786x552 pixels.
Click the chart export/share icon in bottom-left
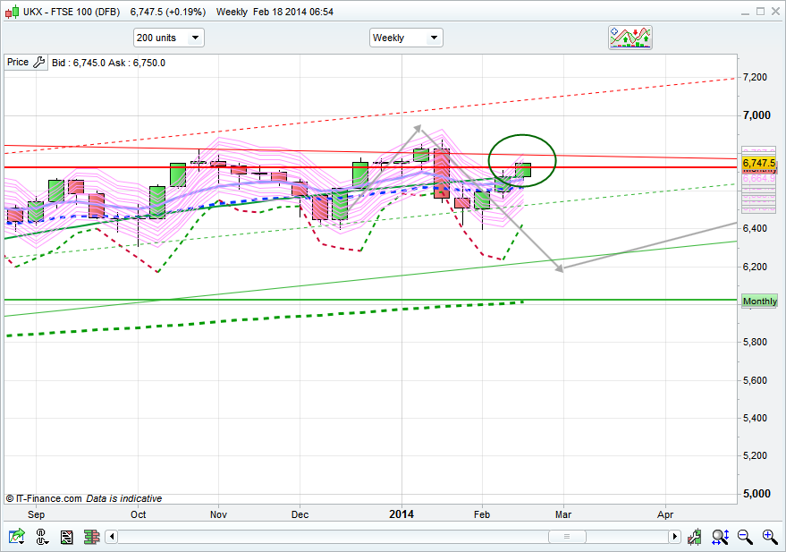click(x=16, y=537)
